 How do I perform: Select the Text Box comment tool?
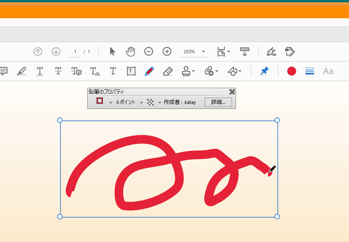click(130, 71)
